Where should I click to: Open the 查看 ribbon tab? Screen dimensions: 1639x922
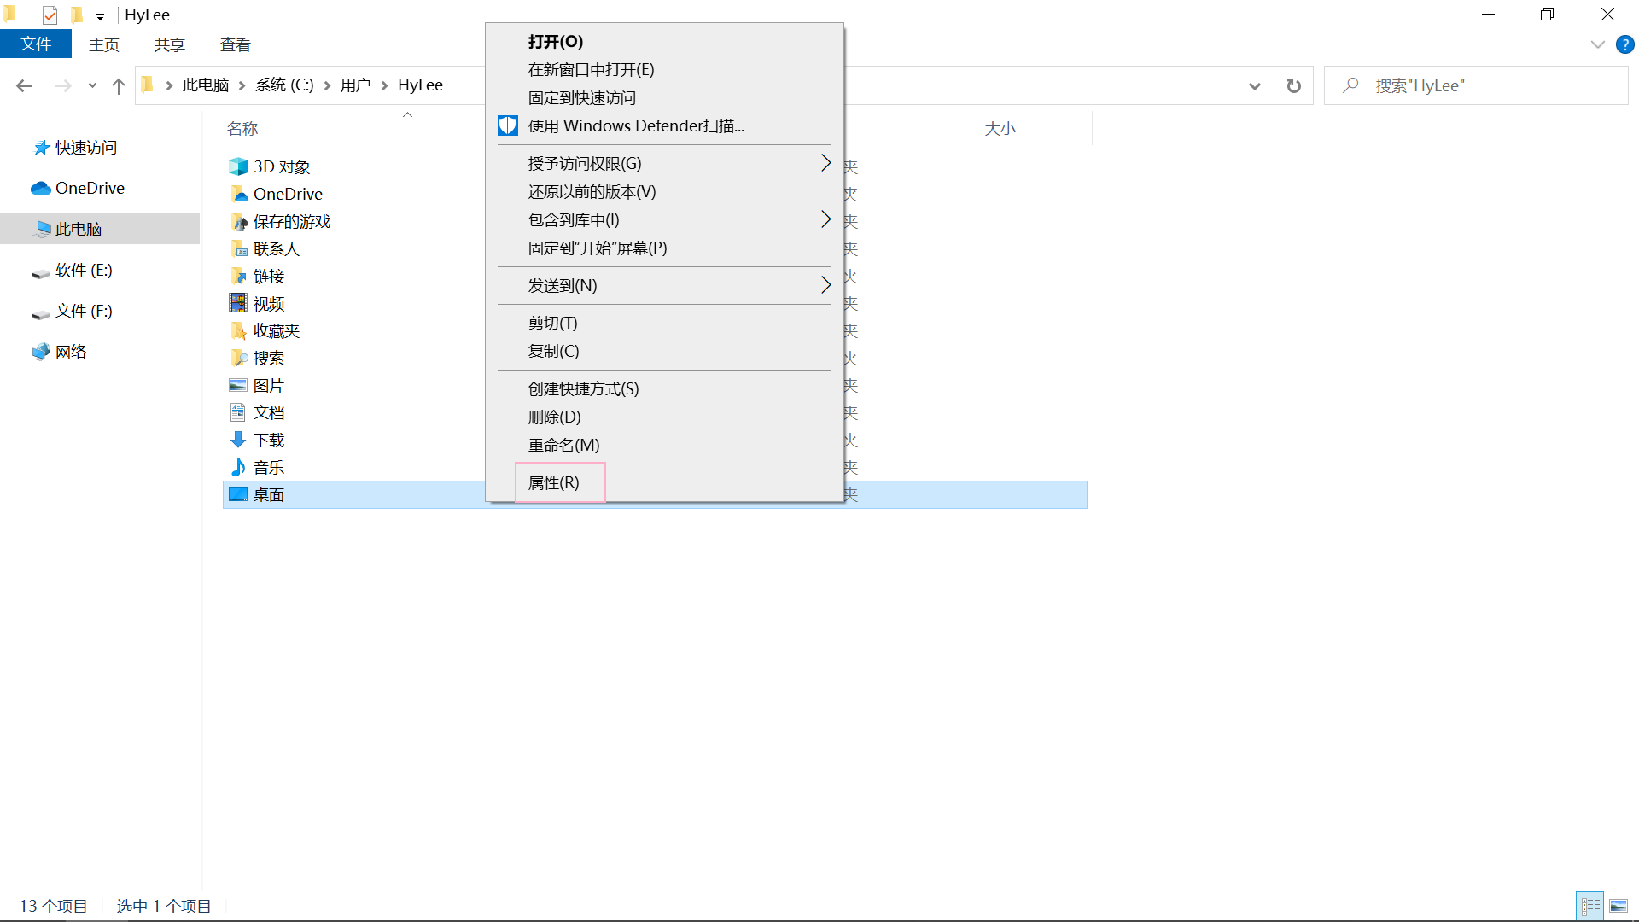235,45
